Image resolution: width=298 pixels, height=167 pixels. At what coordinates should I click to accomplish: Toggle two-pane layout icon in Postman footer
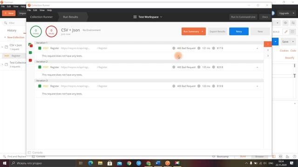pos(273,156)
